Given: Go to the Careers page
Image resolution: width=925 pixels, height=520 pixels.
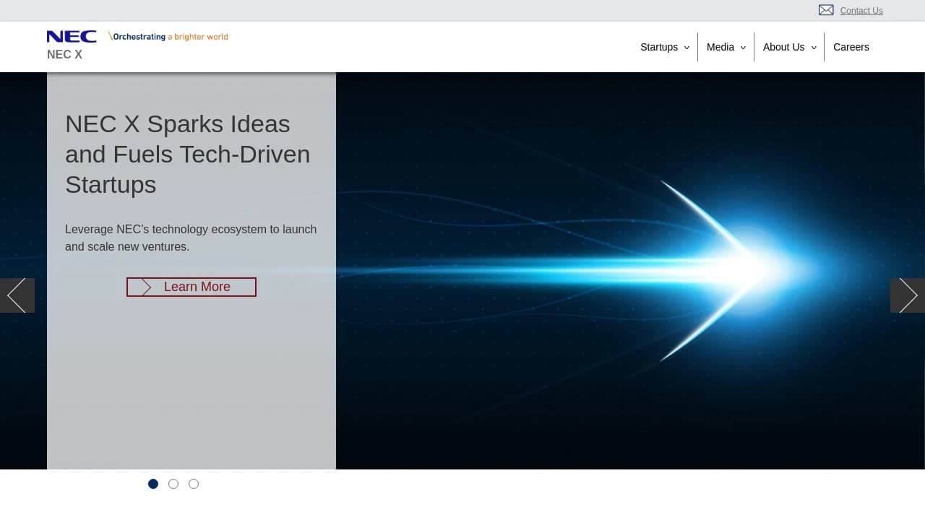Looking at the screenshot, I should 851,47.
